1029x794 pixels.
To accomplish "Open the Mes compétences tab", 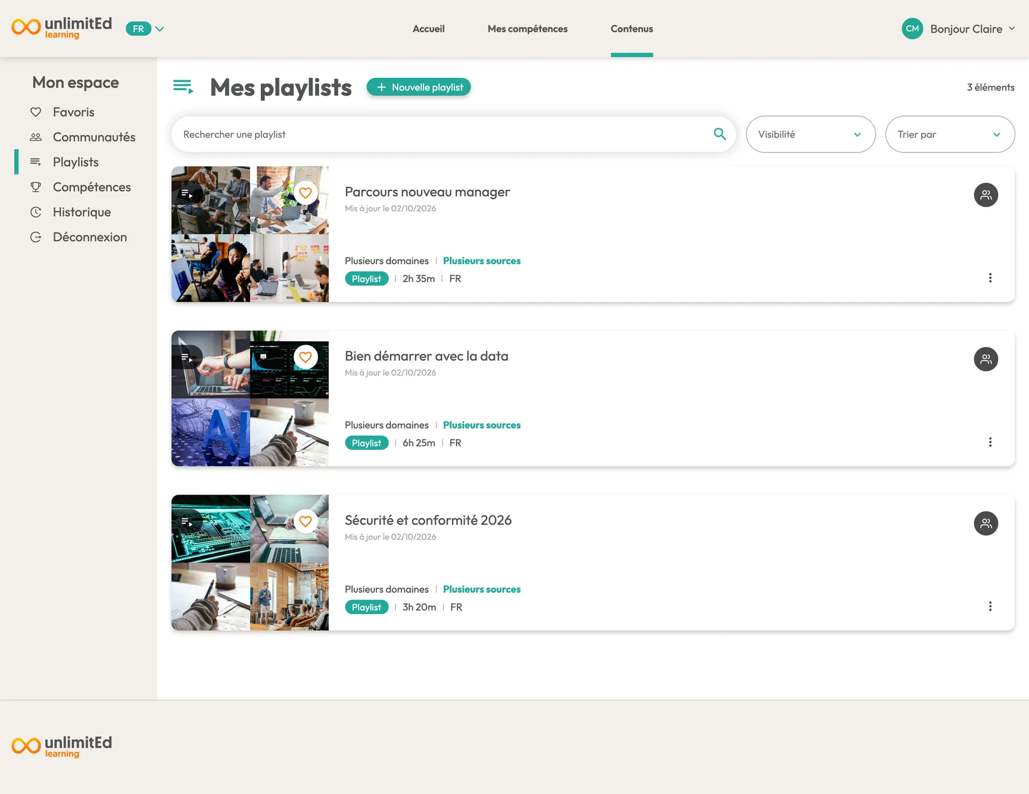I will 528,29.
